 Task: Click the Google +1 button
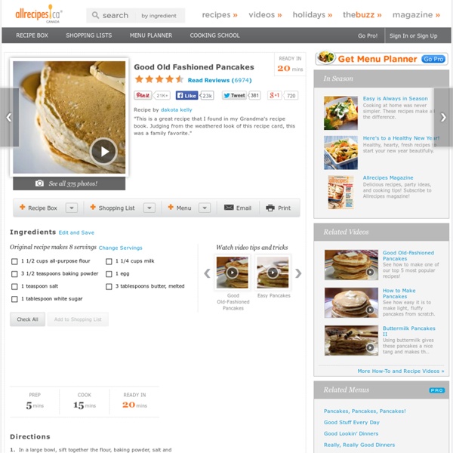275,95
